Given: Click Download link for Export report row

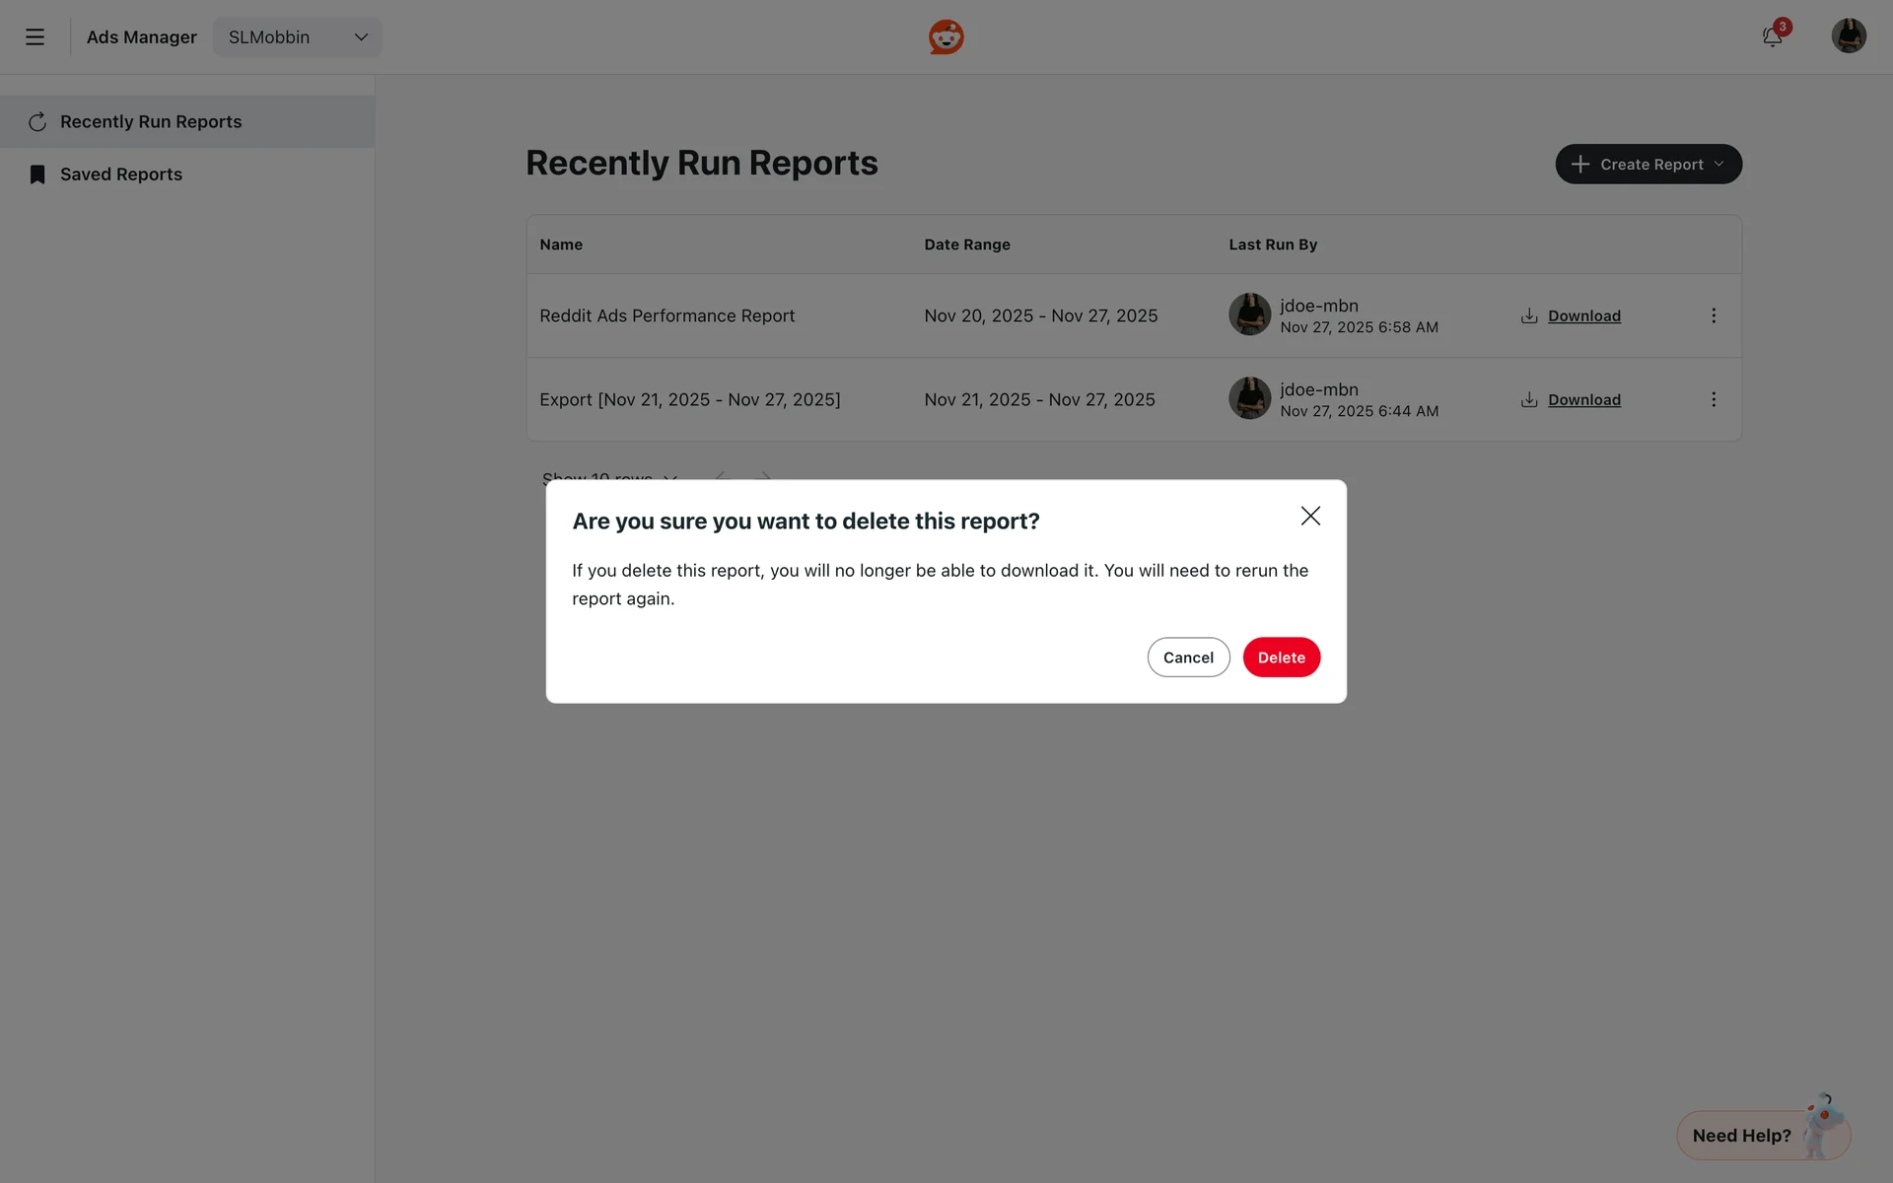Looking at the screenshot, I should tap(1583, 399).
